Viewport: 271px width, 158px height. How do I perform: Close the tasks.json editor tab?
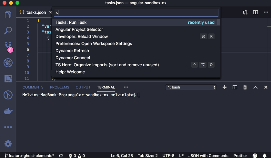[x=50, y=12]
